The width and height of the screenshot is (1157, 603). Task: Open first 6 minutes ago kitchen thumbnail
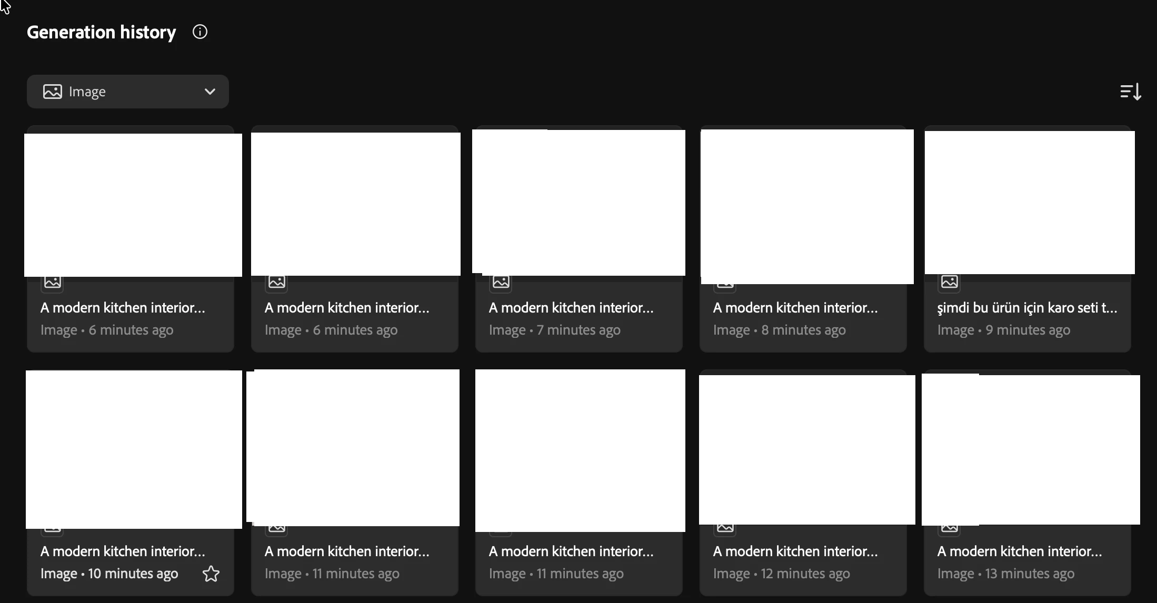[x=132, y=204]
